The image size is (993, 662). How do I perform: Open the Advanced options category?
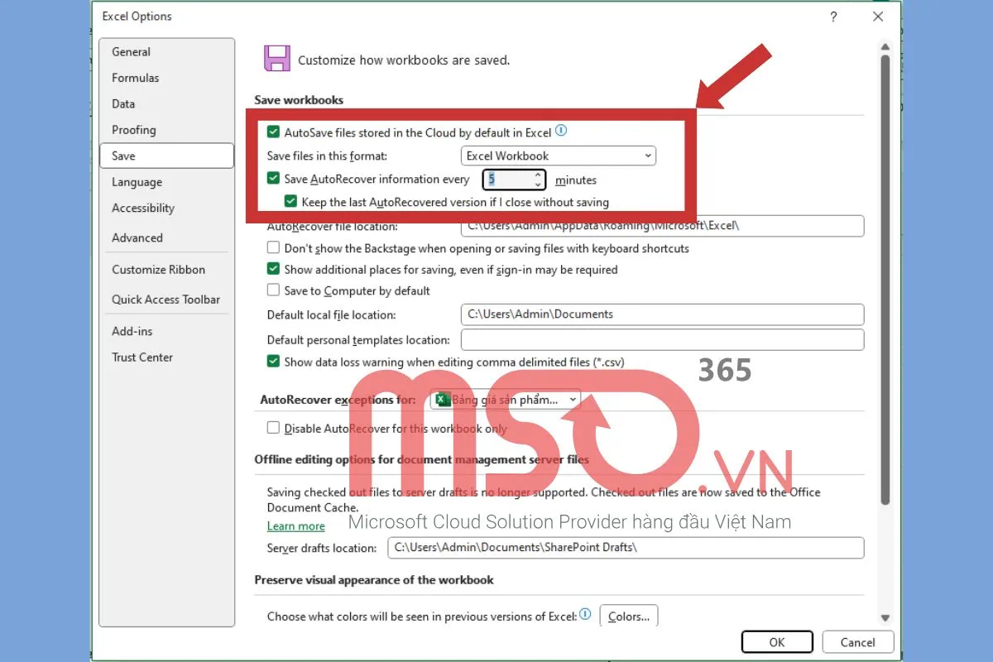click(x=137, y=237)
